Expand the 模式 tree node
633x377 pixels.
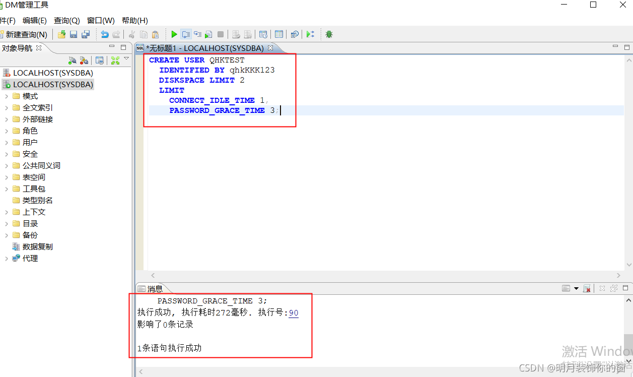click(x=6, y=96)
